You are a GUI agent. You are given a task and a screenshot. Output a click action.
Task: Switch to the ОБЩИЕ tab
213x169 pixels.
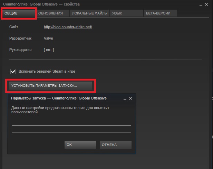point(19,13)
